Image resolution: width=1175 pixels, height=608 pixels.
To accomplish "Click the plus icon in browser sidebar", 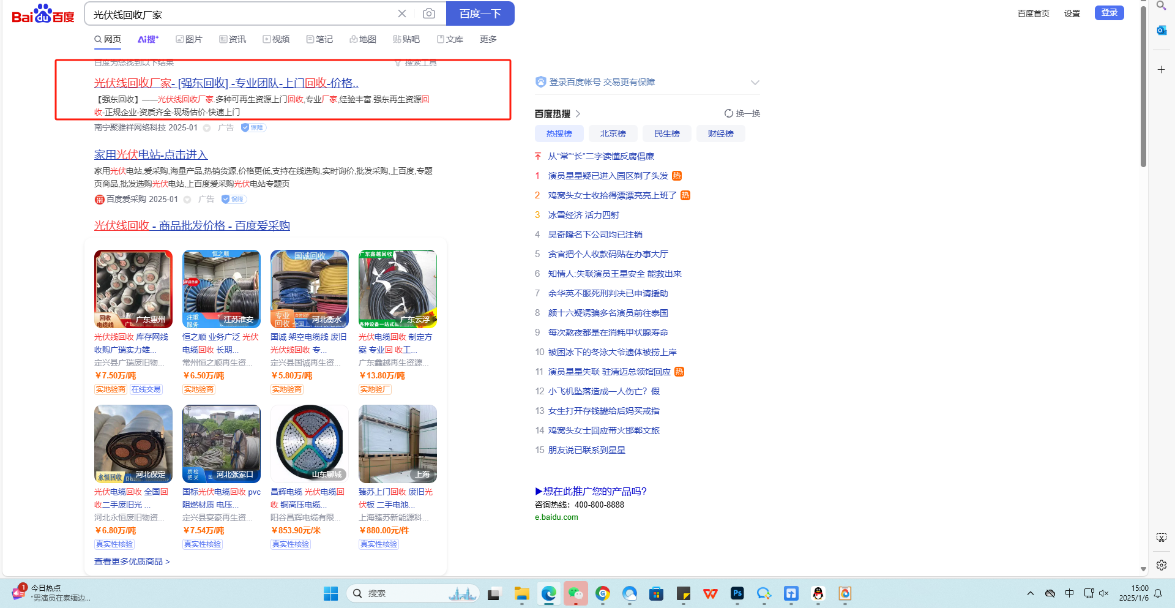I will (1161, 70).
